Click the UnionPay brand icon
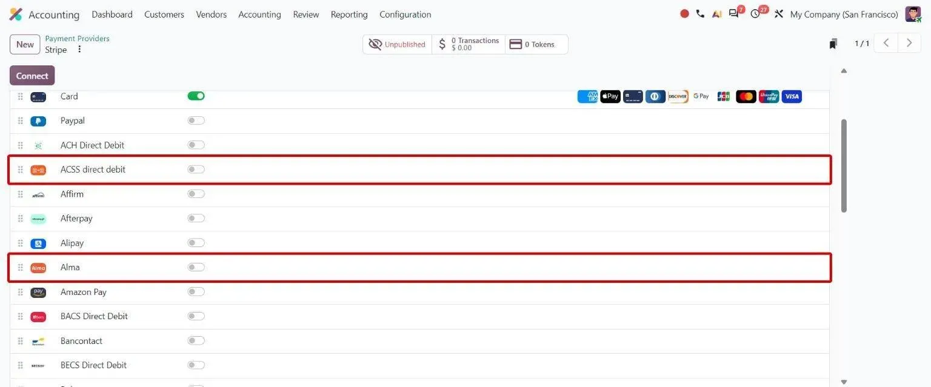 point(769,96)
